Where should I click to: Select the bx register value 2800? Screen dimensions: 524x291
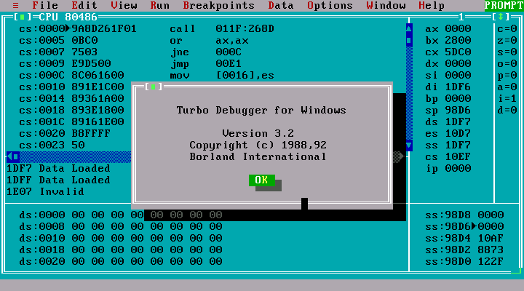click(x=458, y=41)
